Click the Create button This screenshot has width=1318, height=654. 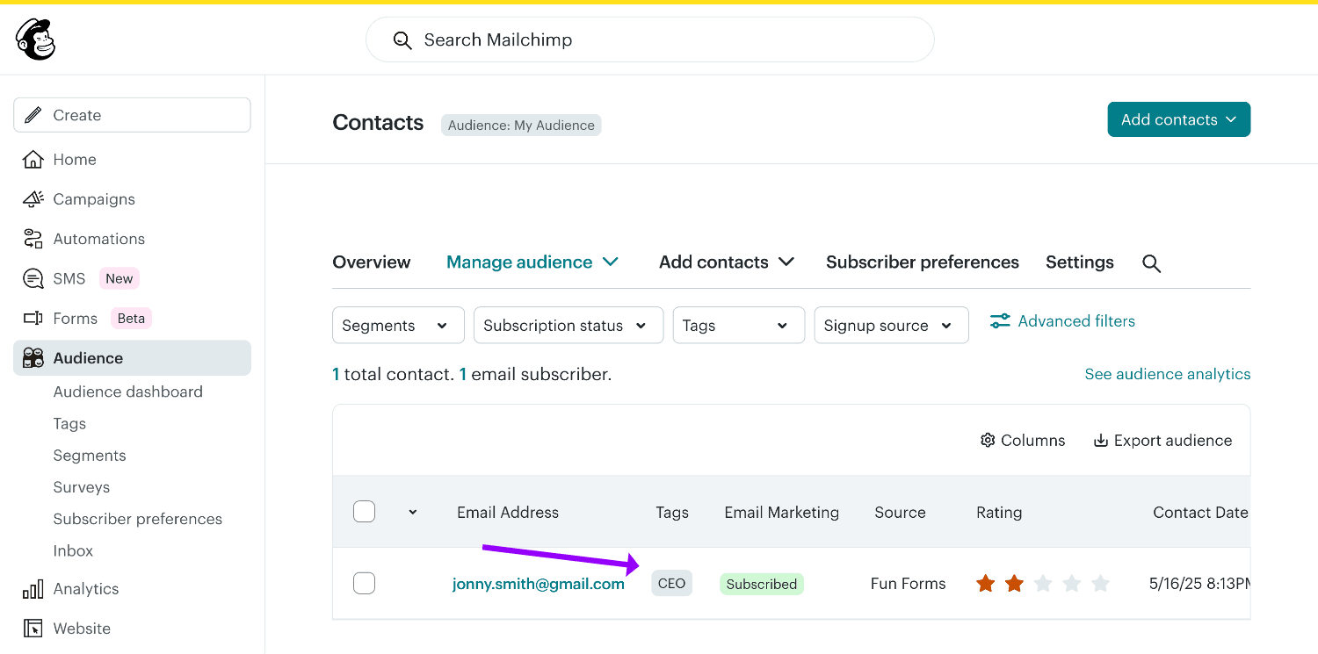(x=132, y=115)
